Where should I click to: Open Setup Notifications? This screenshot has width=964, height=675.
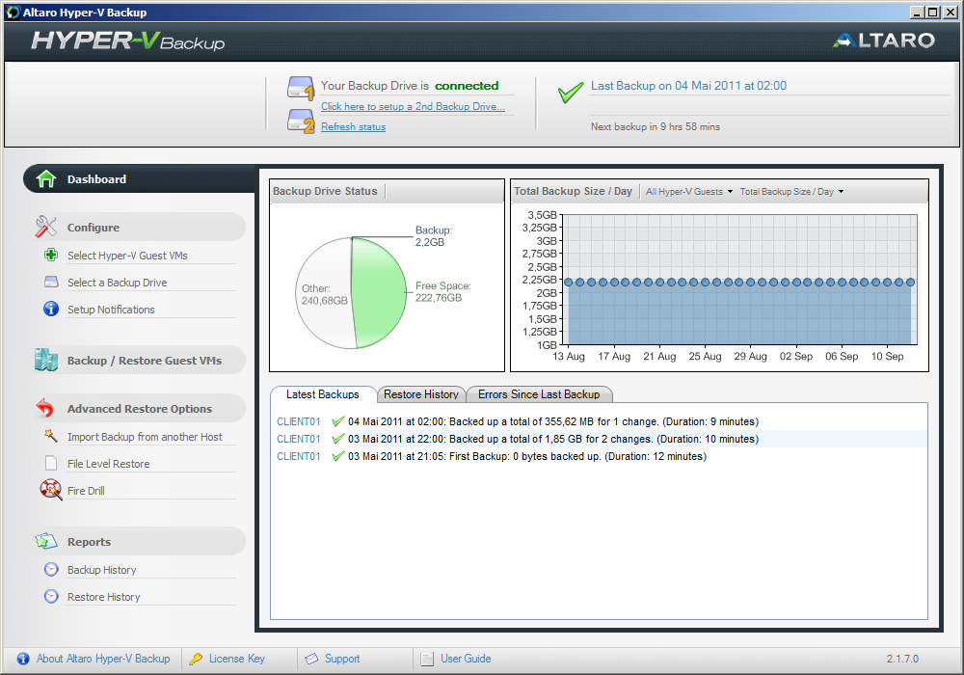tap(111, 310)
